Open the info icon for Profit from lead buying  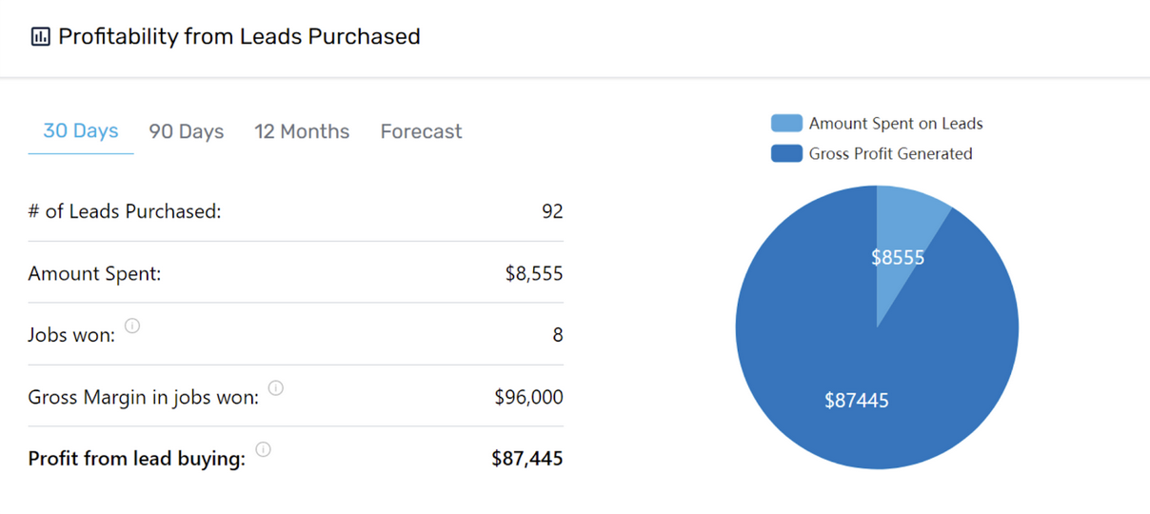(263, 449)
